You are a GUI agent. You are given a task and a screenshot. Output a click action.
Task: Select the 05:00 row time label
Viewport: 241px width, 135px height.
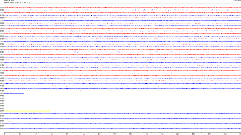point(2,33)
